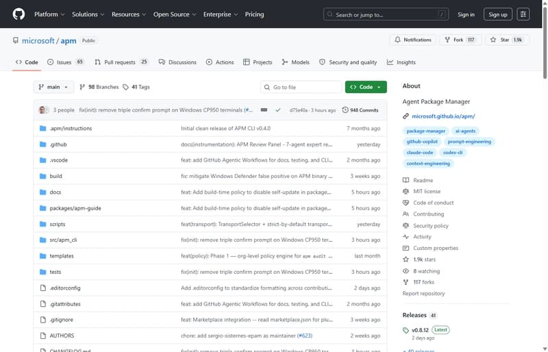Viewport: 548px width, 352px height.
Task: Open the src/apm_cli folder
Action: [x=63, y=240]
